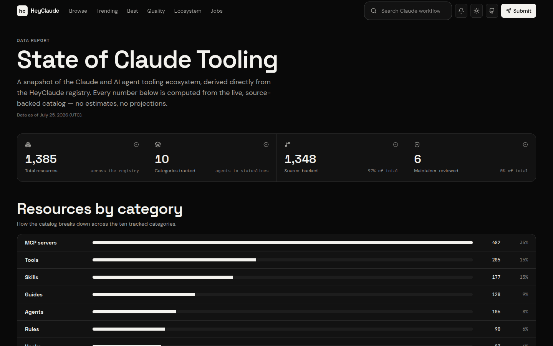
Task: Click the Guides category progress bar
Action: (x=283, y=294)
